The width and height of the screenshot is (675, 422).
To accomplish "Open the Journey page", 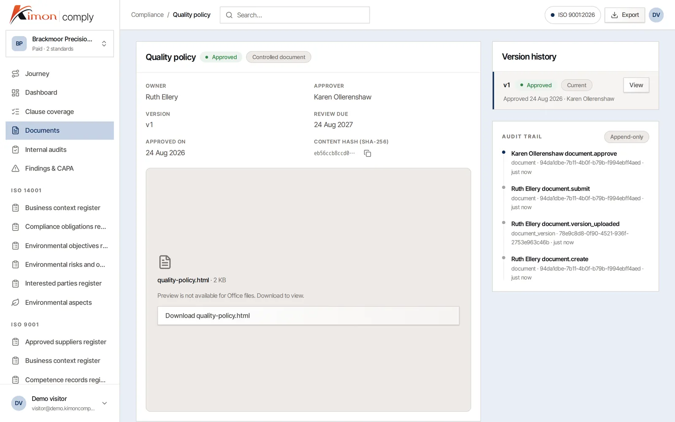I will (x=59, y=74).
